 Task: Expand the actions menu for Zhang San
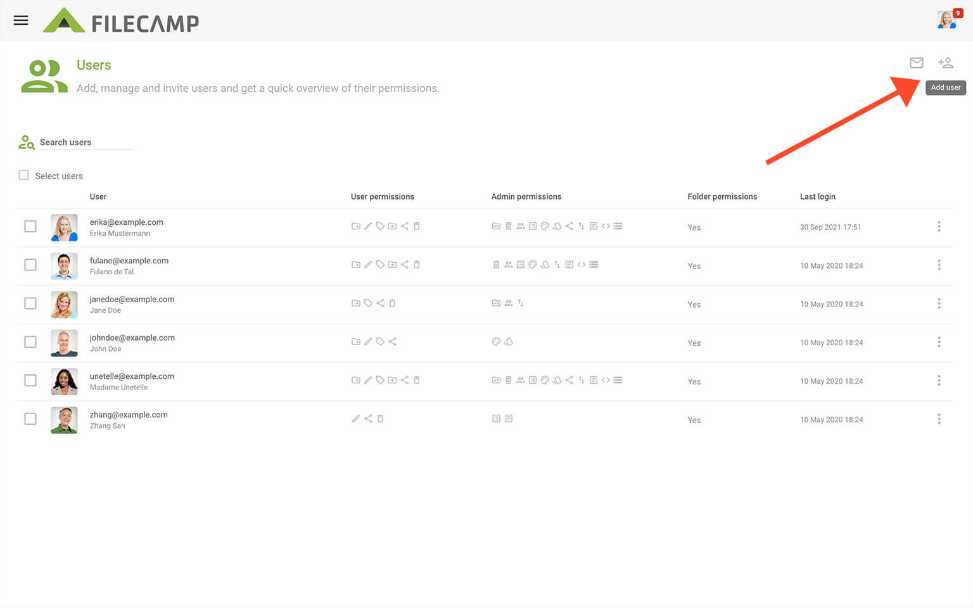938,419
